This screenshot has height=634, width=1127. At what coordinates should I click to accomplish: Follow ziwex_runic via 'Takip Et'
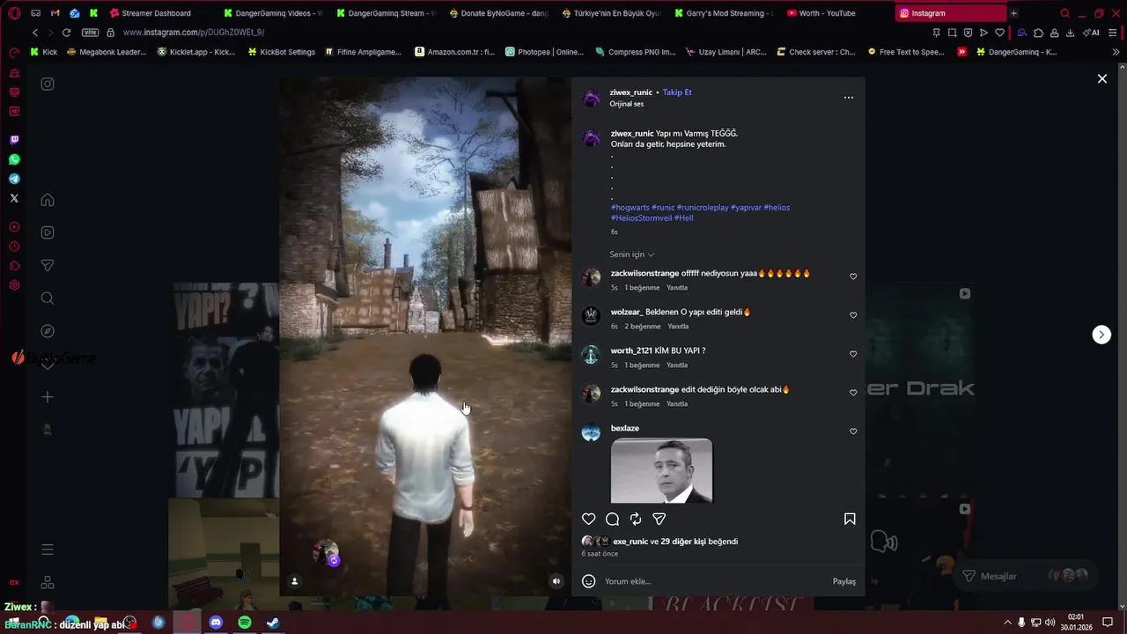(677, 92)
